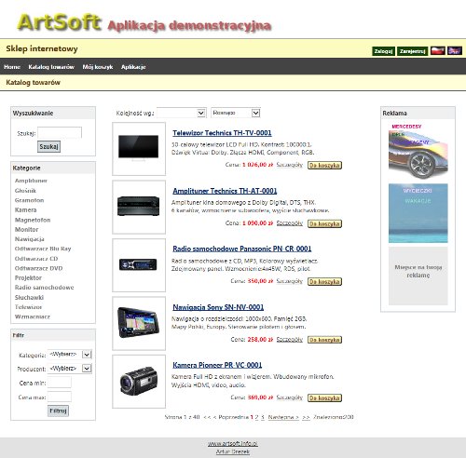Click the Zaloguj login button
Screen dimensions: 466x458
click(x=383, y=51)
